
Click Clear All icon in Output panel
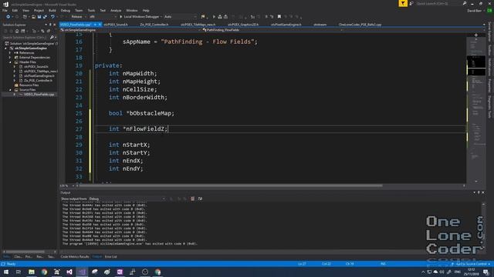[x=192, y=199]
